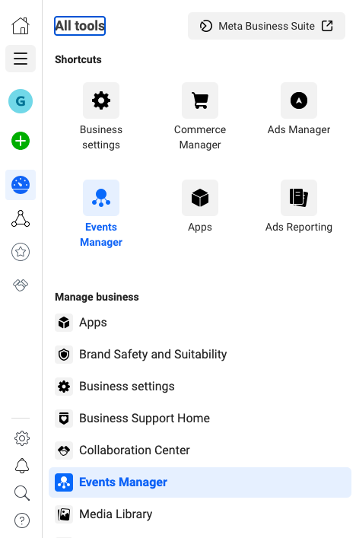
Task: Open search with magnifying glass icon
Action: (22, 493)
